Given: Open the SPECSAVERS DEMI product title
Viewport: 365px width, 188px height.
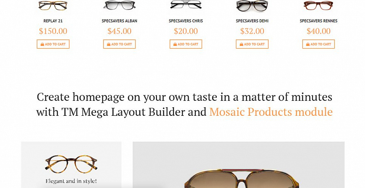Looking at the screenshot, I should pos(252,21).
